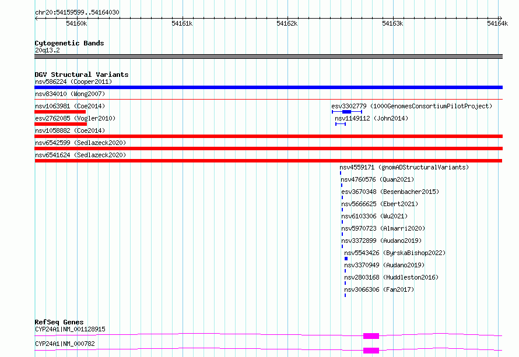Click esv3670348 (Besenbacher2015) variant label
The image size is (519, 357).
(390, 192)
